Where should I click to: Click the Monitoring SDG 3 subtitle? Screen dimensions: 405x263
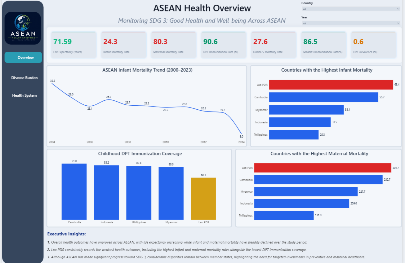(x=202, y=21)
